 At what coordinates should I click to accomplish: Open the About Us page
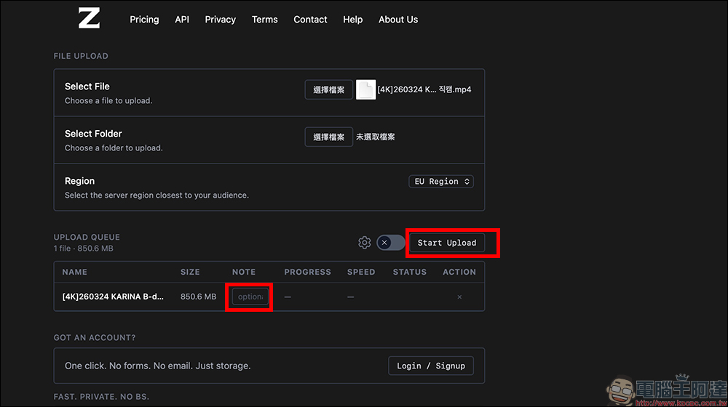click(x=398, y=20)
